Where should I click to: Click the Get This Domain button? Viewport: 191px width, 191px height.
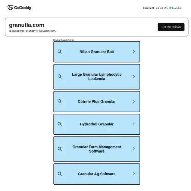pyautogui.click(x=171, y=27)
